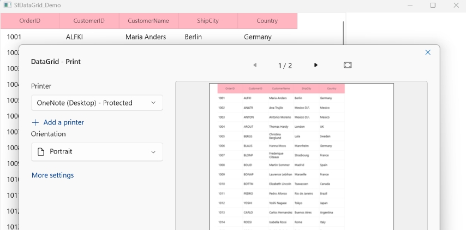Go to the next preview page
The height and width of the screenshot is (230, 466).
click(316, 65)
